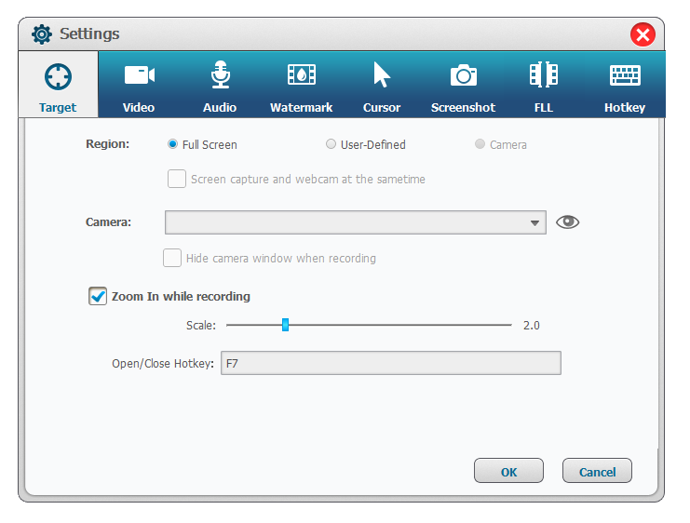Screen dimensions: 690x523
Task: Click the Settings gear icon in title bar
Action: (x=42, y=34)
